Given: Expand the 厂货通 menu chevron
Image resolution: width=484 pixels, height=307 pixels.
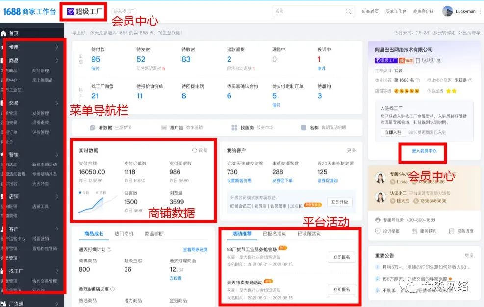Looking at the screenshot, I should click(57, 304).
